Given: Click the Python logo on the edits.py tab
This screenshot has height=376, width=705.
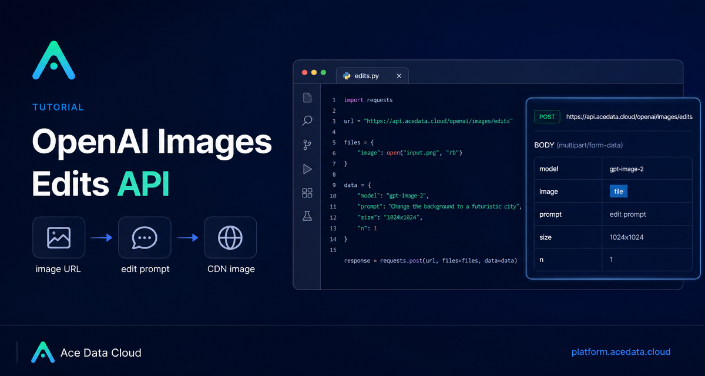Looking at the screenshot, I should 347,76.
